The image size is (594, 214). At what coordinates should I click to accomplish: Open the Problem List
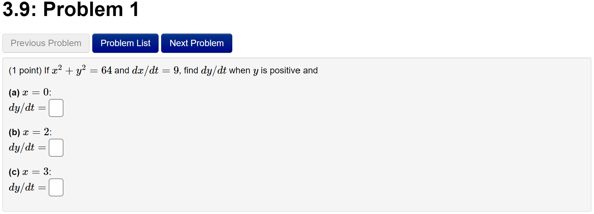click(125, 43)
